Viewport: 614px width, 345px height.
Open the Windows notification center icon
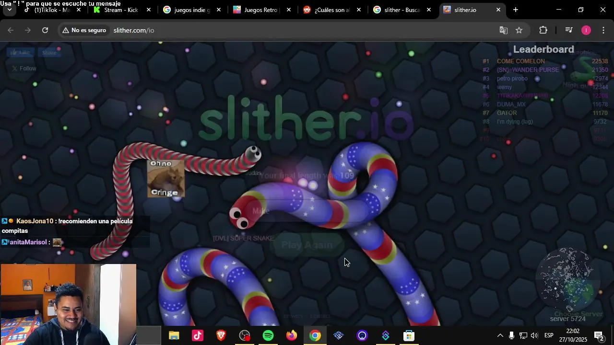coord(599,335)
